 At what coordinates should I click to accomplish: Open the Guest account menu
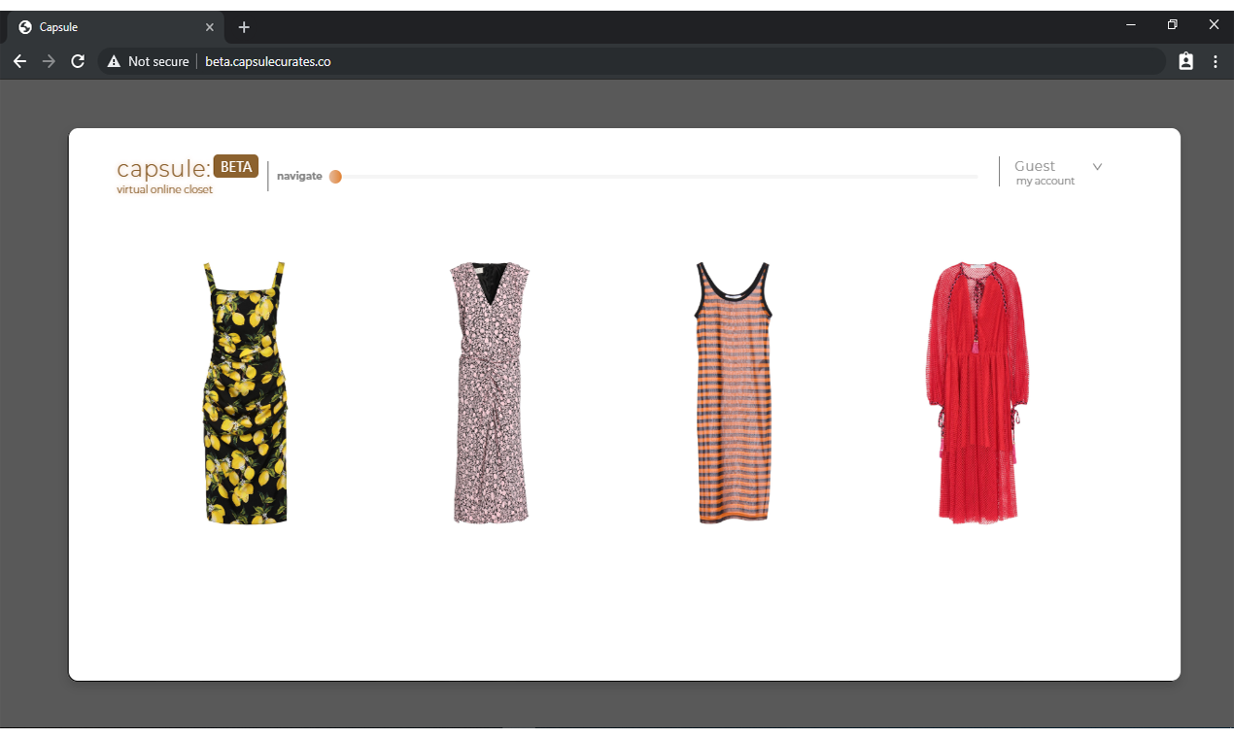click(1032, 166)
